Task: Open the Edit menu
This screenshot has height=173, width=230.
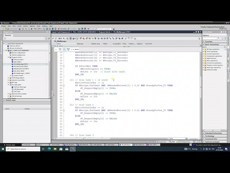Action: pyautogui.click(x=9, y=26)
